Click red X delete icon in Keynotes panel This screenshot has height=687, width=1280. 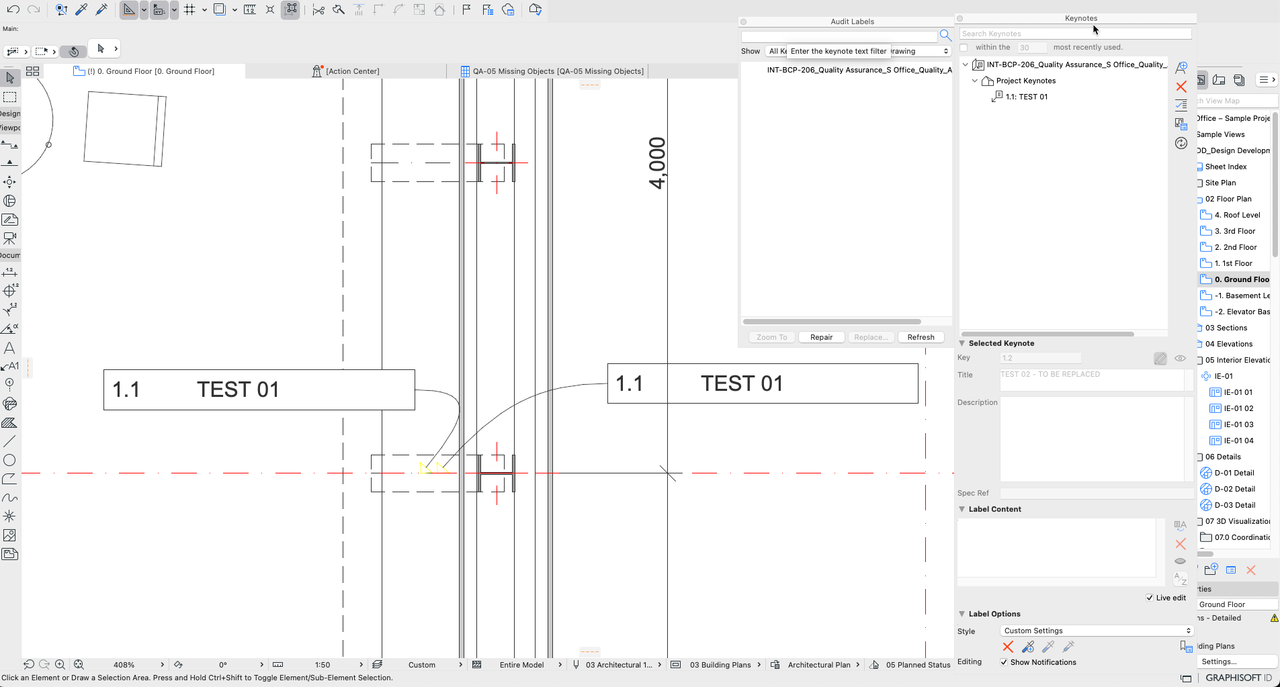pyautogui.click(x=1181, y=87)
